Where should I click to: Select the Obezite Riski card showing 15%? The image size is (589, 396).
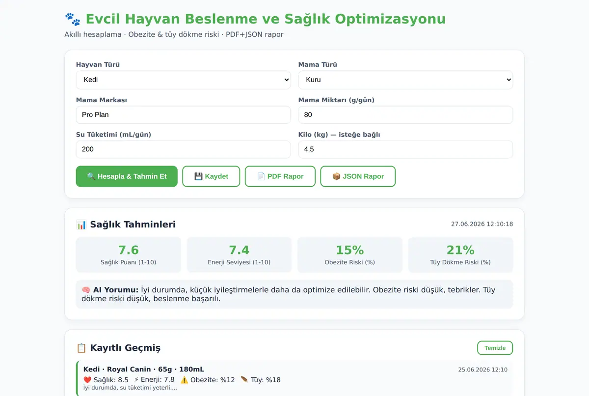350,255
